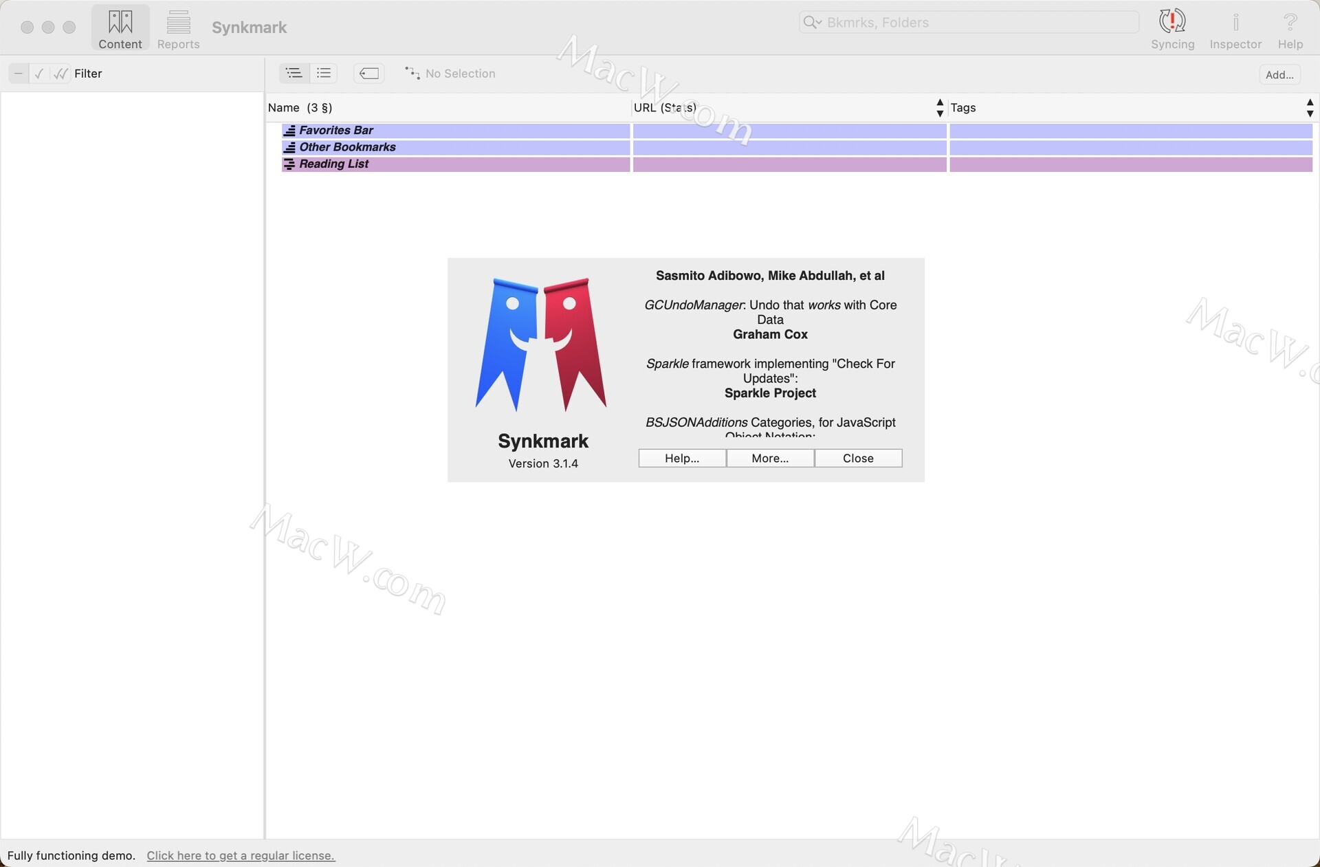Screen dimensions: 1320x867
Task: Click the Help... button in About panel
Action: click(682, 459)
